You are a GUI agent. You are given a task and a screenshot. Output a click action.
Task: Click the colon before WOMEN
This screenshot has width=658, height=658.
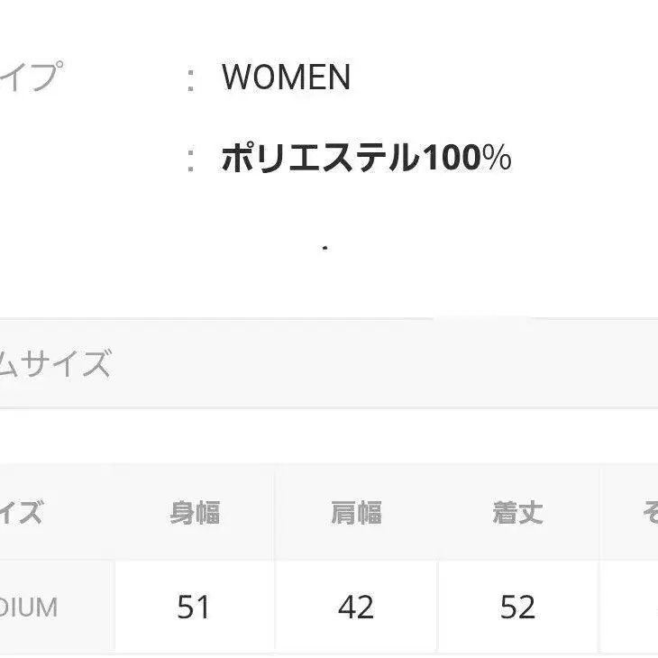coord(190,80)
